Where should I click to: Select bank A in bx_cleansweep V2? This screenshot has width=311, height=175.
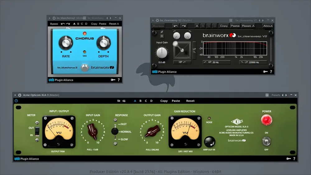[197, 26]
